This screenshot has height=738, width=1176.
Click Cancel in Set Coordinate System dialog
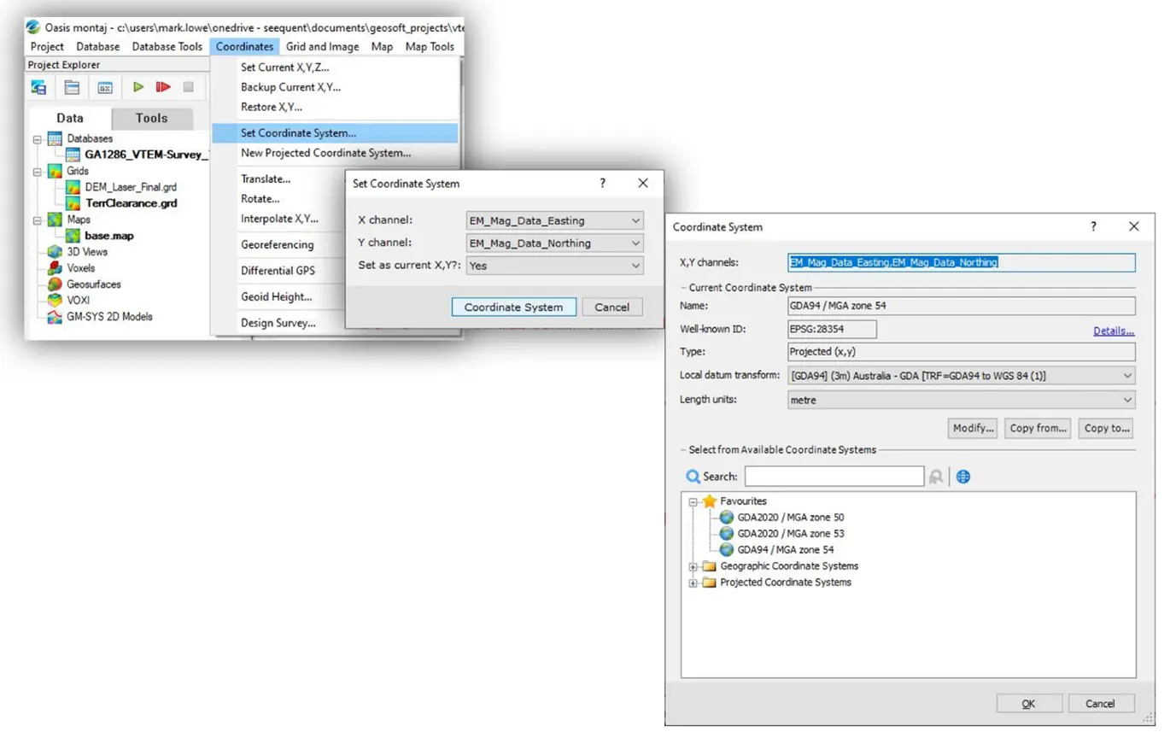[x=612, y=307]
